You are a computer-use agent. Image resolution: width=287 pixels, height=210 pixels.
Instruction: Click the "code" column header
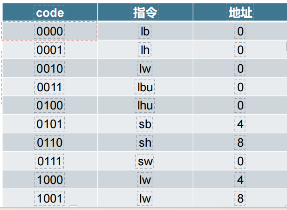pyautogui.click(x=49, y=13)
